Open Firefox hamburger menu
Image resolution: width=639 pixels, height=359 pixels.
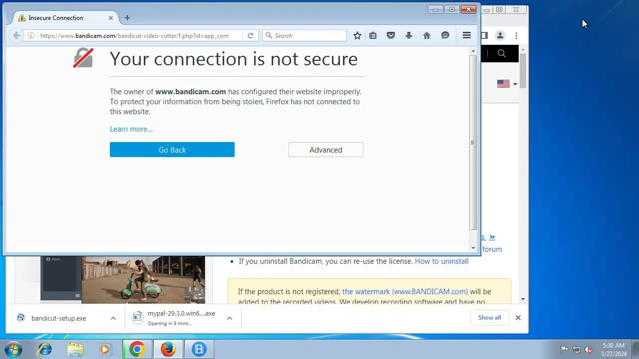467,35
